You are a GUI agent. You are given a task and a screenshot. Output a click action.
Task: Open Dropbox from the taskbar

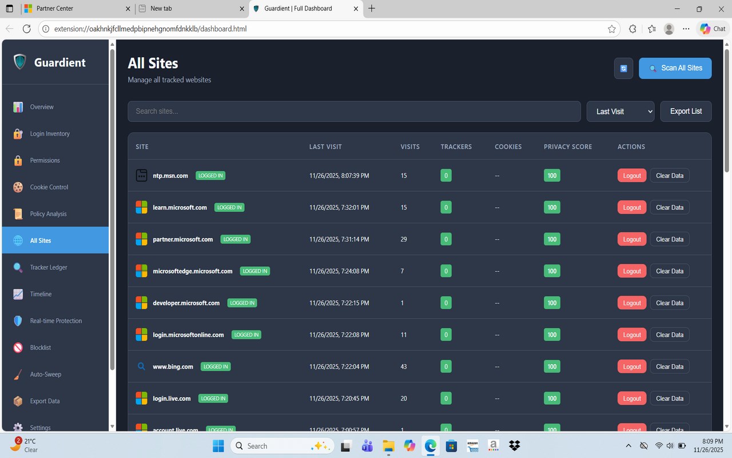tap(514, 446)
